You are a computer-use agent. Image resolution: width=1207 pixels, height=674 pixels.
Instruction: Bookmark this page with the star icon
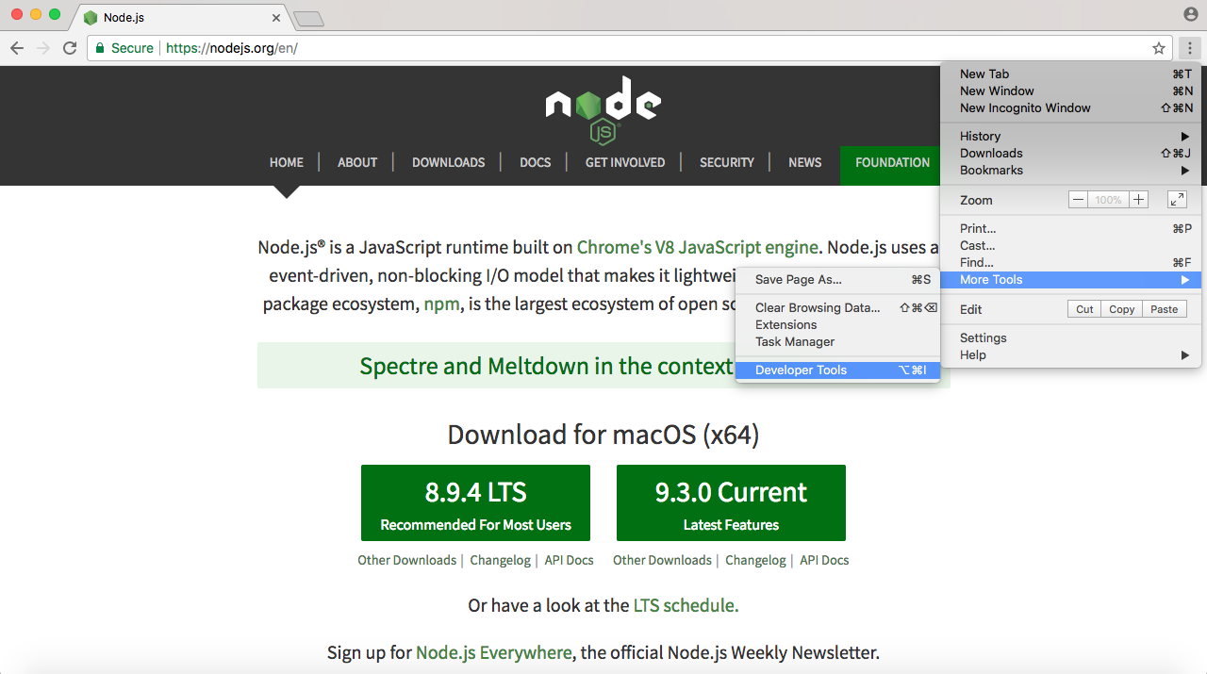[x=1159, y=48]
